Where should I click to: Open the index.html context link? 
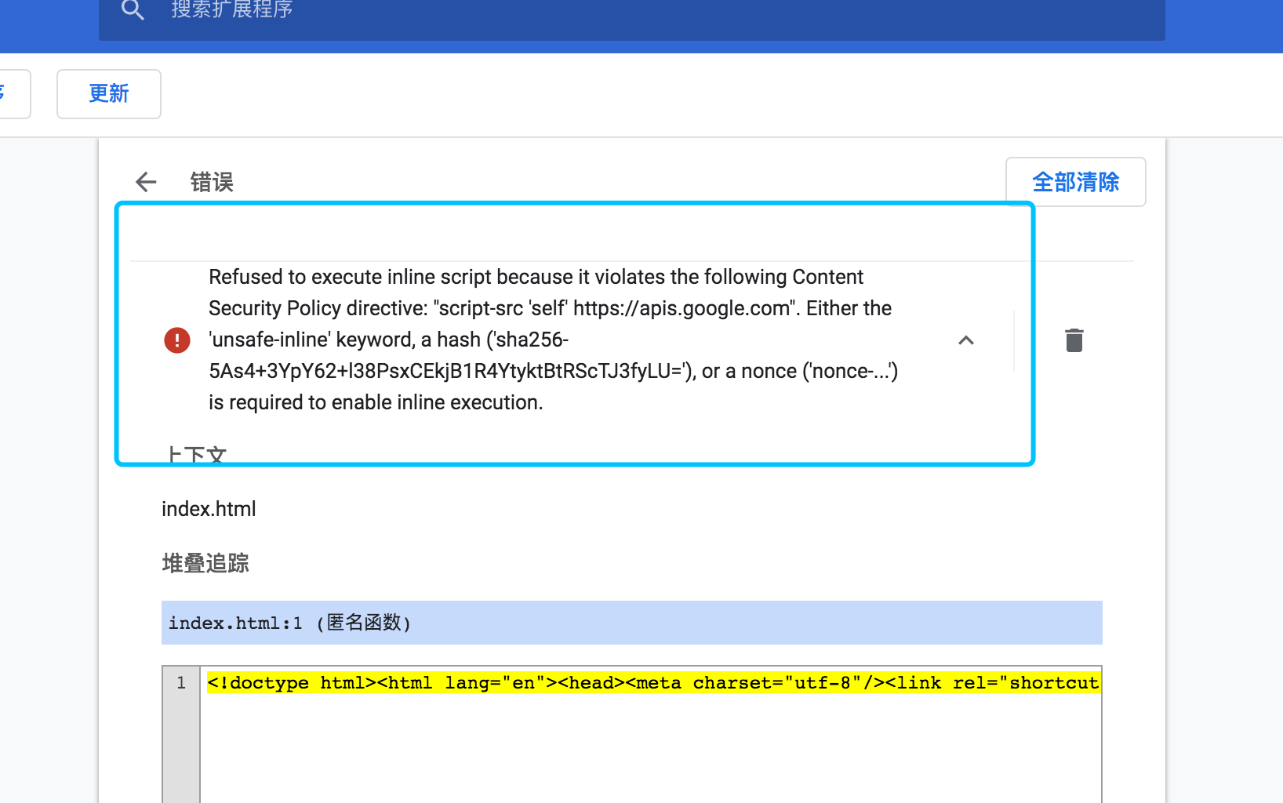click(209, 508)
